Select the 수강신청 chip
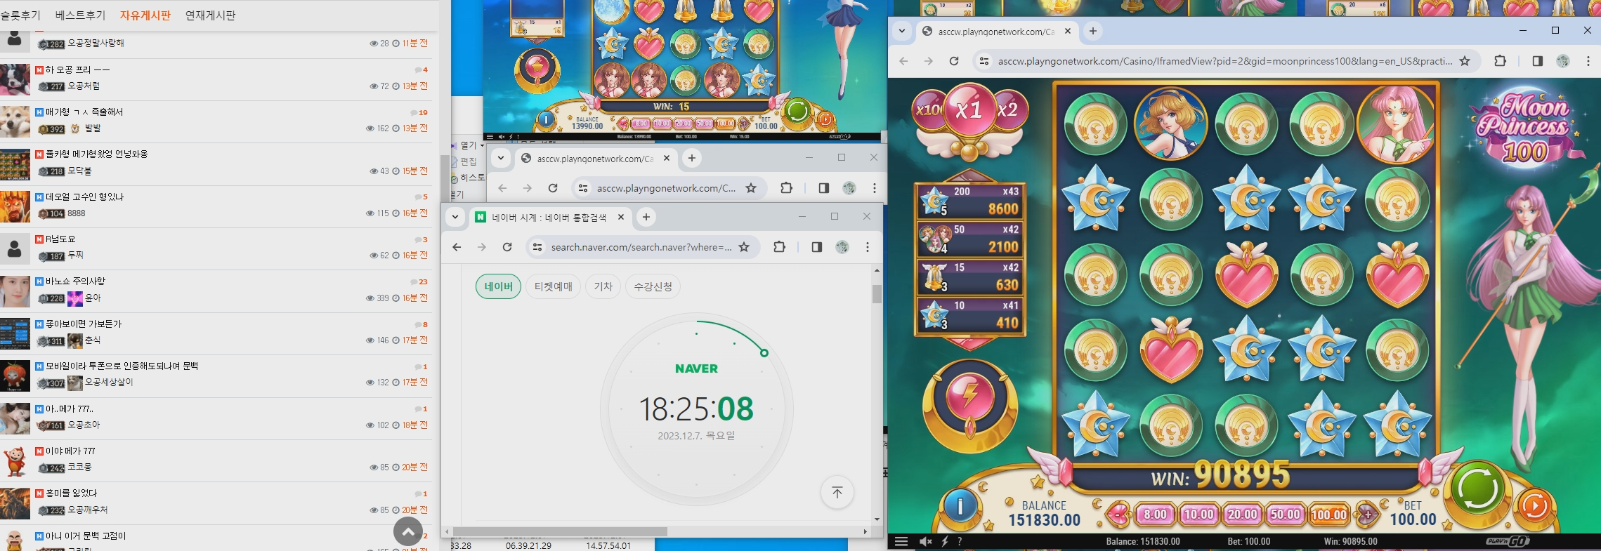Viewport: 1601px width, 551px height. pos(653,286)
